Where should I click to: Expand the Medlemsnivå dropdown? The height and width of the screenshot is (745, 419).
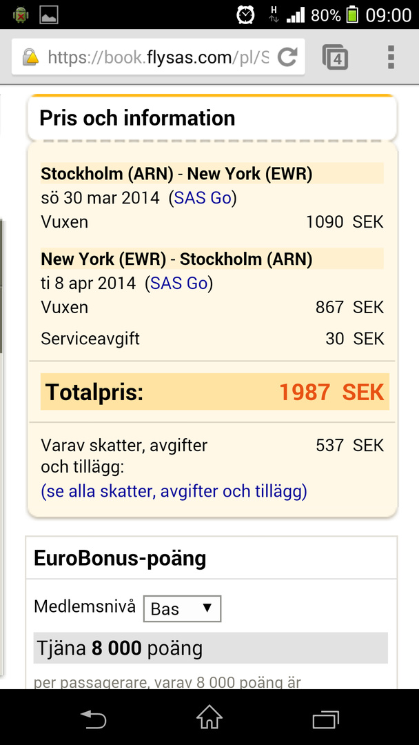click(182, 608)
